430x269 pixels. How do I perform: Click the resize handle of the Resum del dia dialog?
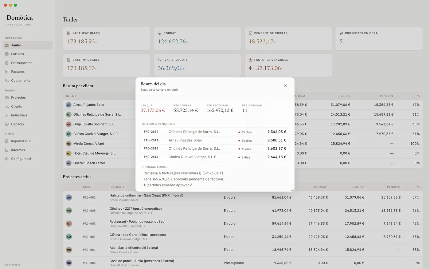pos(292,189)
